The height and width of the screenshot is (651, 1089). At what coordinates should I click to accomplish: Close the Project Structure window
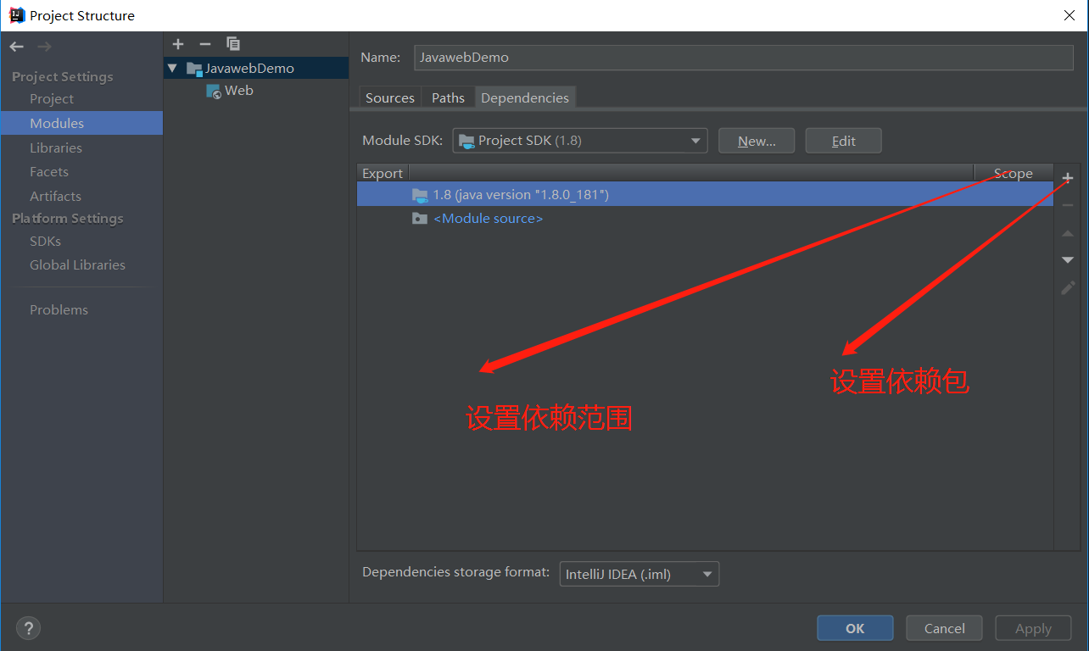click(x=1069, y=15)
